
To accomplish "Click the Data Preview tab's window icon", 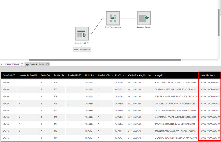I will [48, 64].
